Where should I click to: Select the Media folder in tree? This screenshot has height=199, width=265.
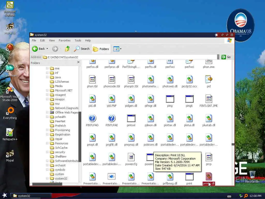point(56,86)
